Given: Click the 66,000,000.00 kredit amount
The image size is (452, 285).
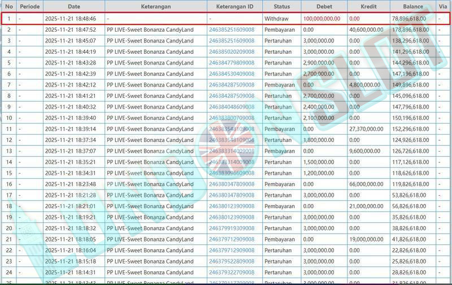Looking at the screenshot, I should click(x=368, y=184).
